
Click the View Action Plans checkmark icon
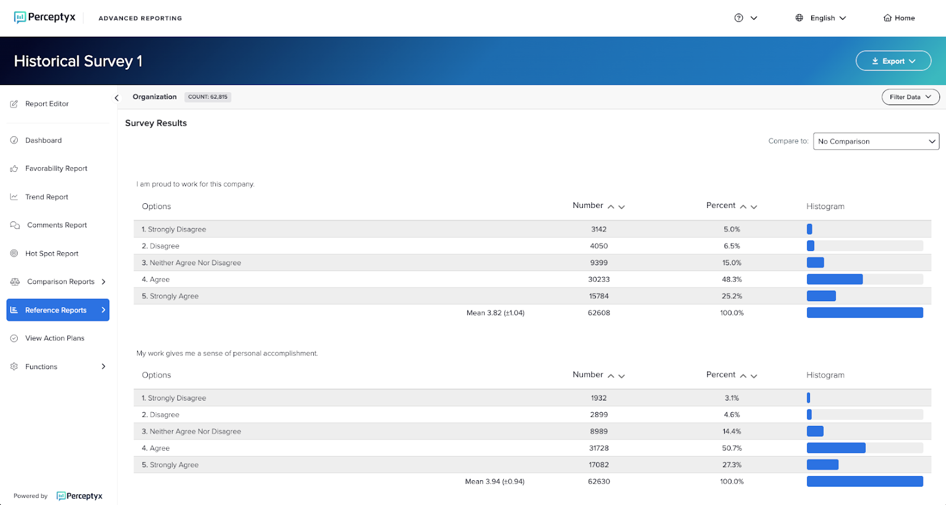click(x=14, y=338)
